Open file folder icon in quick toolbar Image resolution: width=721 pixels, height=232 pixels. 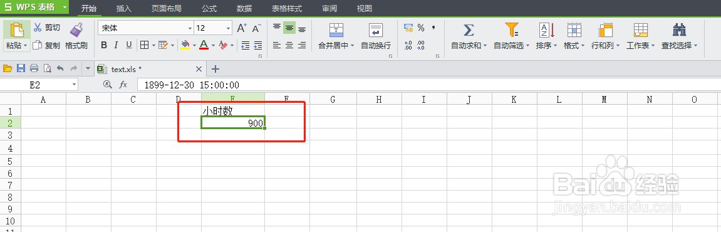[8, 68]
